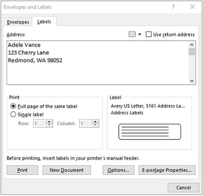
Task: Close the Envelopes and Labels dialog
Action: (192, 7)
